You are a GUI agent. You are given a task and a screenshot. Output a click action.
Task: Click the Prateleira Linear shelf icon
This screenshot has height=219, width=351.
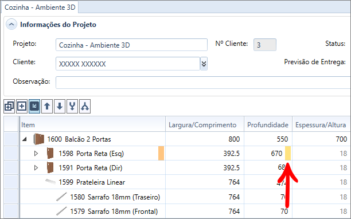pyautogui.click(x=50, y=182)
